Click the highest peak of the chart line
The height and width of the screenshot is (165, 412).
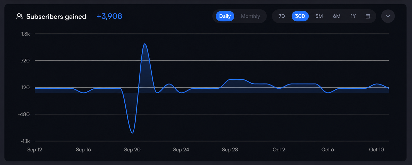145,44
